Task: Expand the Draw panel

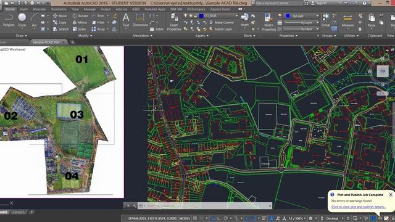Action: 21,36
